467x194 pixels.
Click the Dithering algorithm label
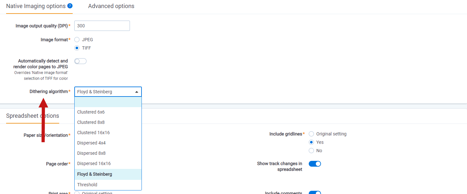(x=49, y=91)
